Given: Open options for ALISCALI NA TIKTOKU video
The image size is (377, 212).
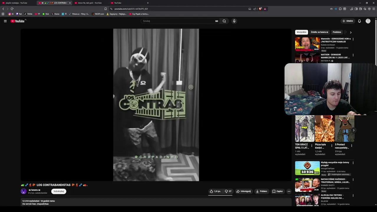Looking at the screenshot, I should 353,195.
